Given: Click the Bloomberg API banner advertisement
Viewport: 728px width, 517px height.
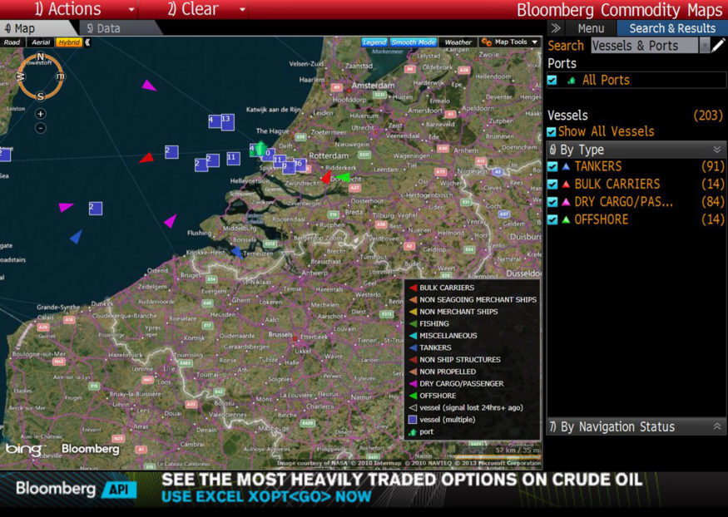Looking at the screenshot, I should tap(364, 490).
